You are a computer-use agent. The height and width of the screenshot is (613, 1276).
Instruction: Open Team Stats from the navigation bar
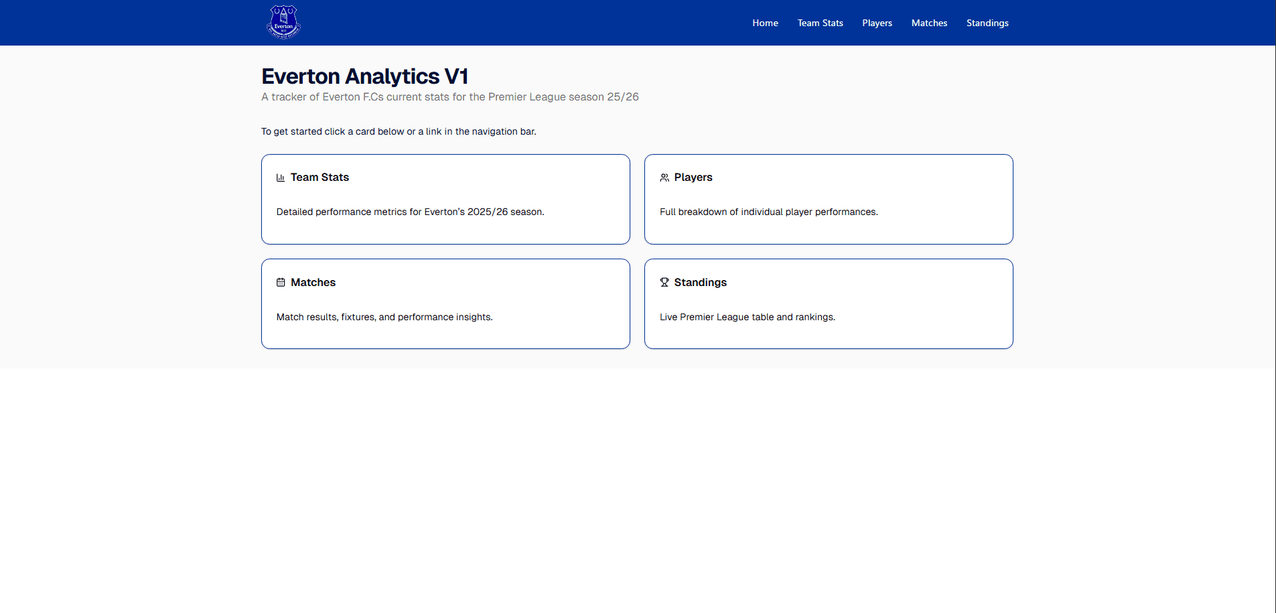point(820,23)
